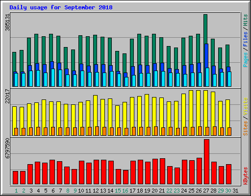Click day label 29 on the x-axis

coord(221,191)
